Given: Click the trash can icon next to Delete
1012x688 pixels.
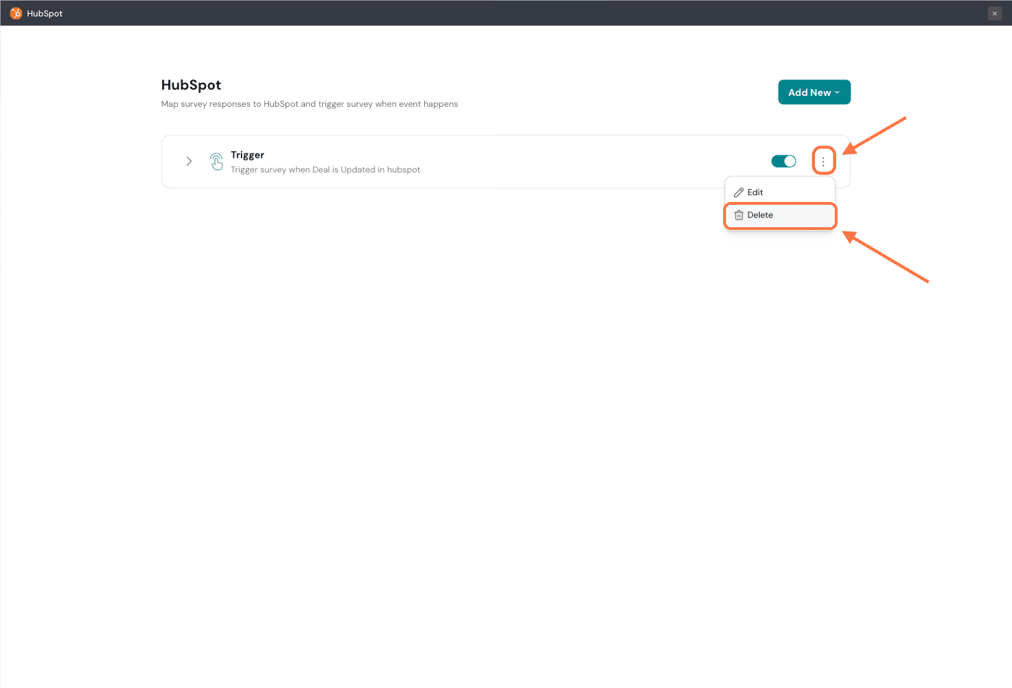Looking at the screenshot, I should pos(738,215).
